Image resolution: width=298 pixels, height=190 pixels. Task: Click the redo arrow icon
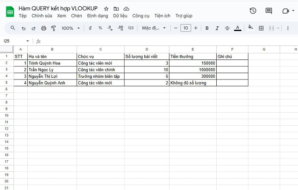pos(33,28)
